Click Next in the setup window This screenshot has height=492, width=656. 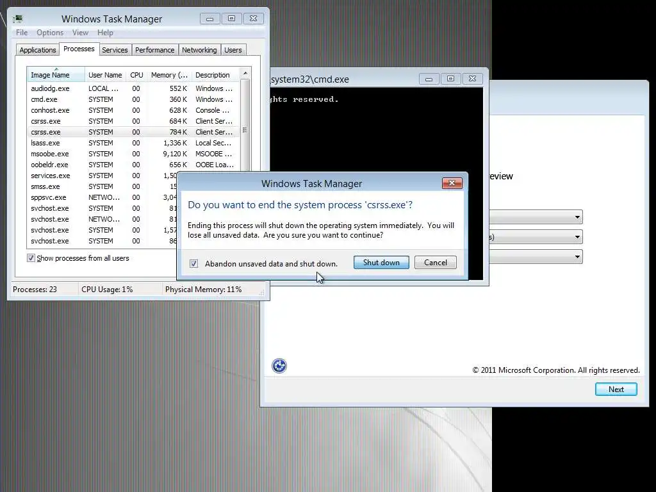coord(616,389)
